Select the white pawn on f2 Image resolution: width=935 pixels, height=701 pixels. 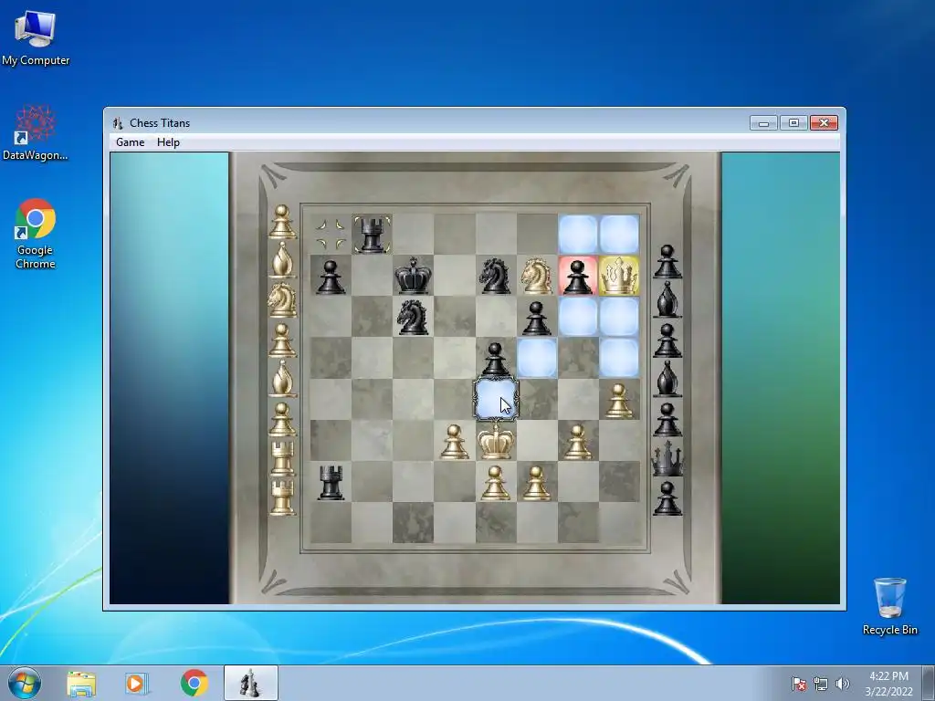tap(537, 482)
